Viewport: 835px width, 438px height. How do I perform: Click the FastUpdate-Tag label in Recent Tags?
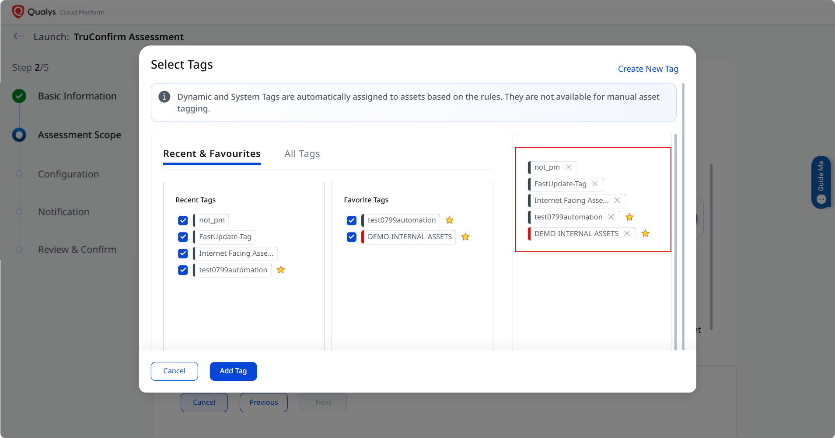click(225, 237)
